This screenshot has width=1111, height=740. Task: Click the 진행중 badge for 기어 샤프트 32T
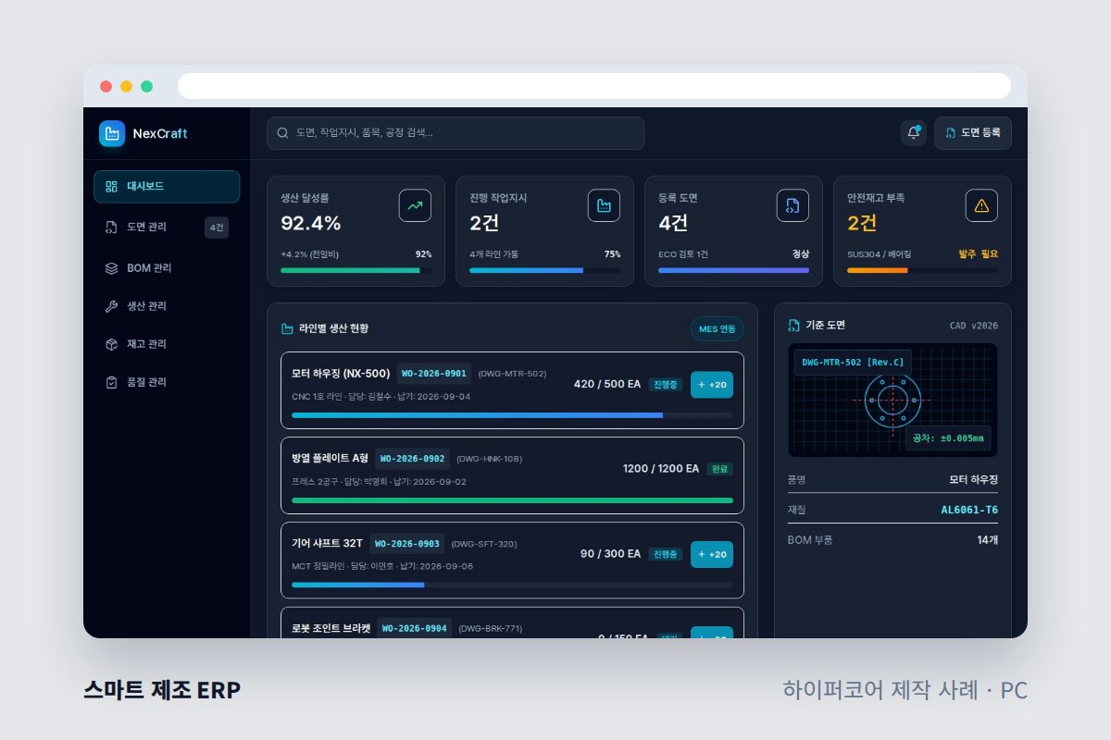tap(666, 554)
